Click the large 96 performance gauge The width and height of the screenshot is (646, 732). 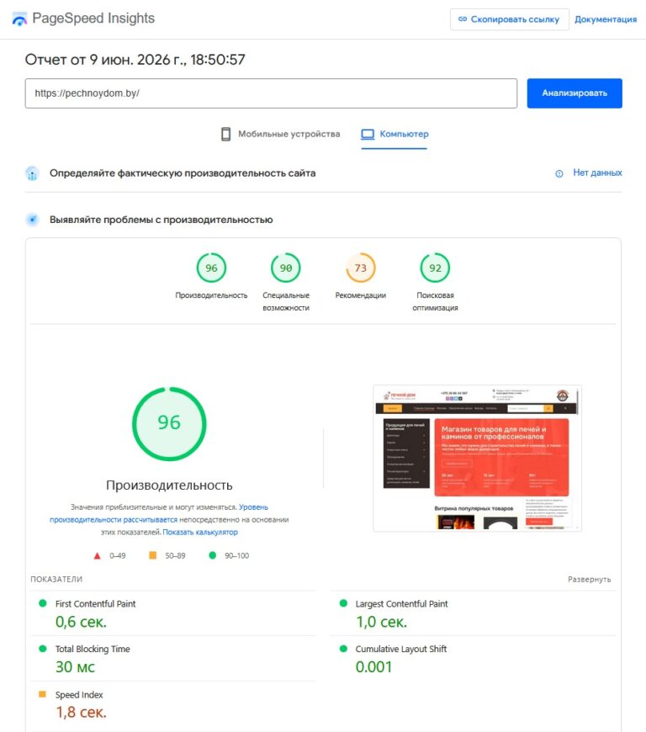click(169, 423)
